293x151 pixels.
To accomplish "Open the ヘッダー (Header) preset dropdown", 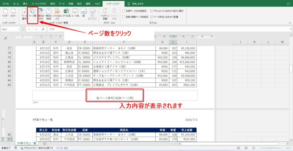I will pos(5,14).
